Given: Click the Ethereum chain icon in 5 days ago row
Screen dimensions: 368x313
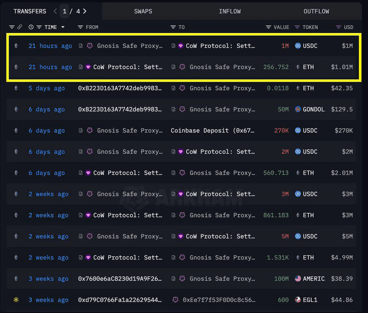Looking at the screenshot, I should pyautogui.click(x=16, y=88).
